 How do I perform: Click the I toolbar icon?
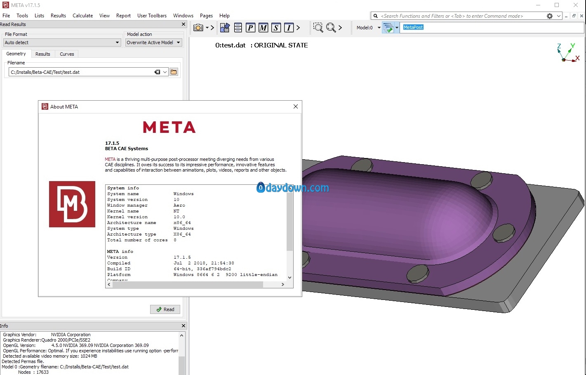click(289, 28)
